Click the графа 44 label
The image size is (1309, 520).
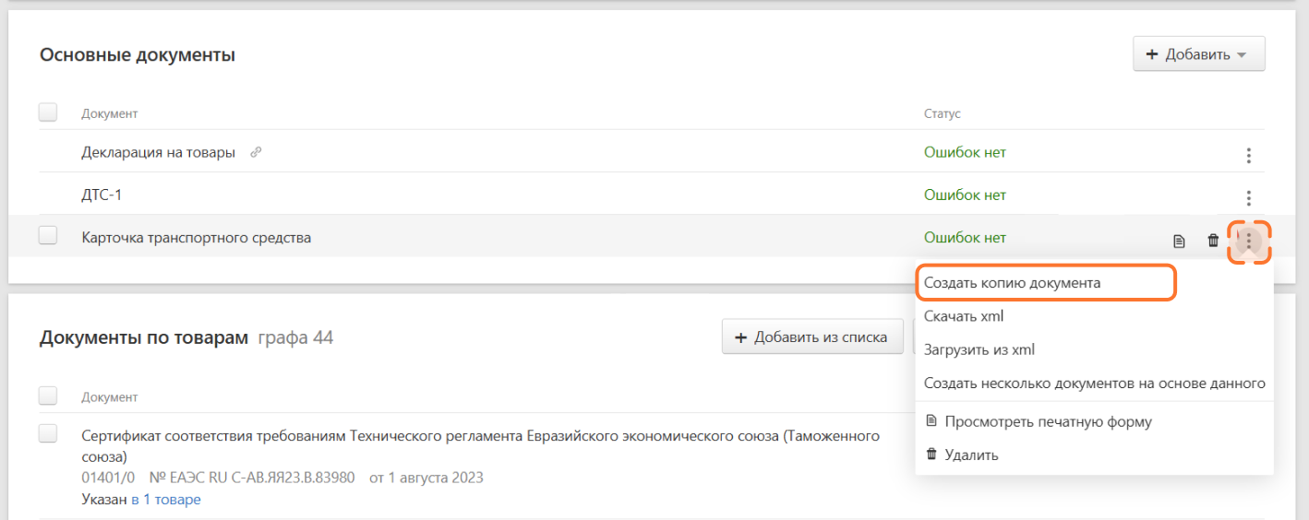(295, 337)
